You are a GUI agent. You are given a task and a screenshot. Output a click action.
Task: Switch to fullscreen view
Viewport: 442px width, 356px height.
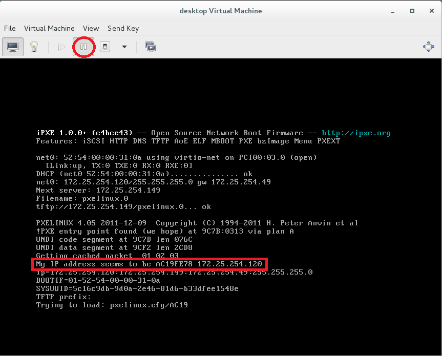(x=429, y=47)
